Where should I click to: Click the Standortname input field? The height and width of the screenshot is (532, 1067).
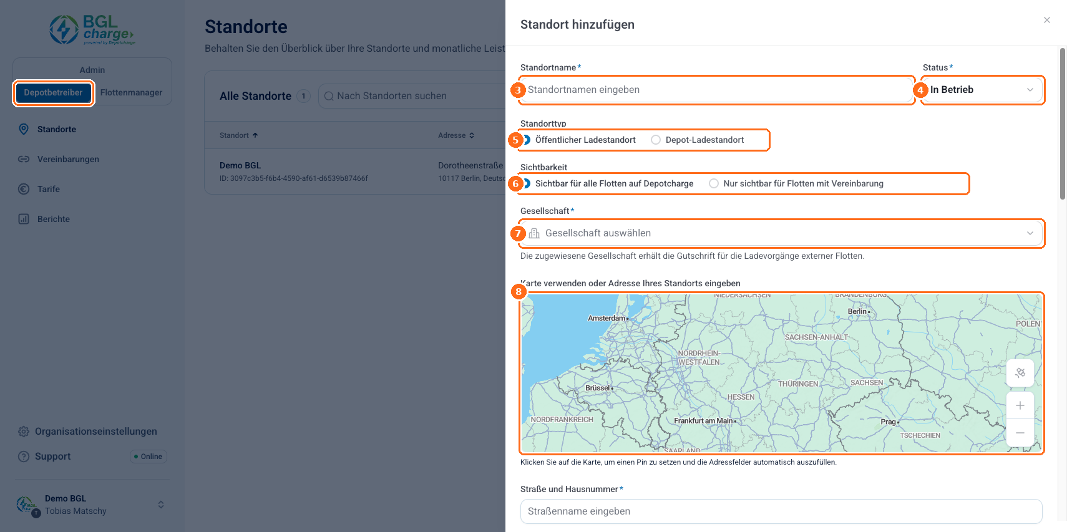716,90
